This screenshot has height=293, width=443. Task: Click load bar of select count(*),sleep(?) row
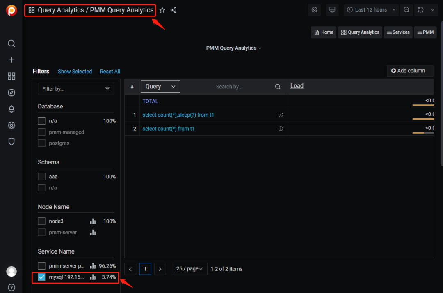point(423,119)
